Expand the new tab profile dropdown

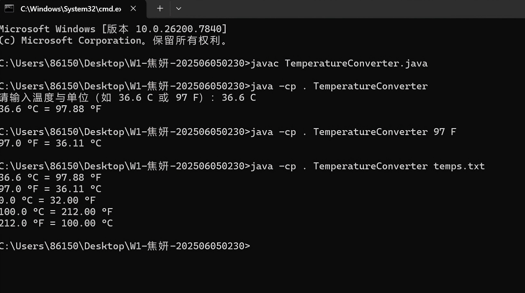coord(178,9)
